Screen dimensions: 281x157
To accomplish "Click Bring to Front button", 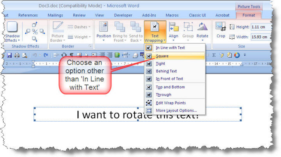I will pyautogui.click(x=120, y=32).
